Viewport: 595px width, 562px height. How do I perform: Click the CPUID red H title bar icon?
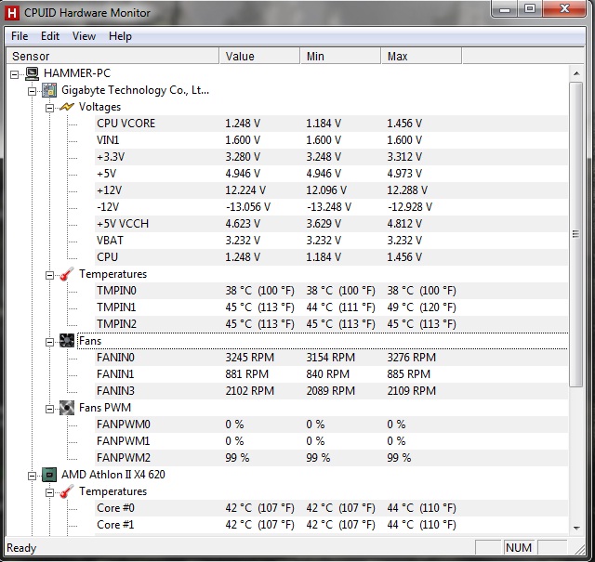(x=12, y=13)
